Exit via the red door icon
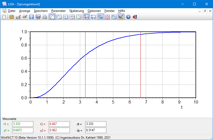The width and height of the screenshot is (213, 140). click(135, 17)
